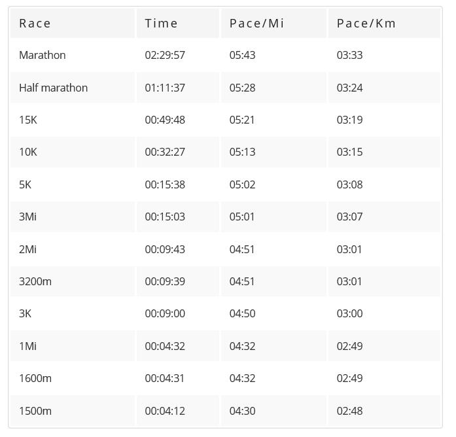456x437 pixels.
Task: Click the 3Mi row label
Action: coord(27,217)
